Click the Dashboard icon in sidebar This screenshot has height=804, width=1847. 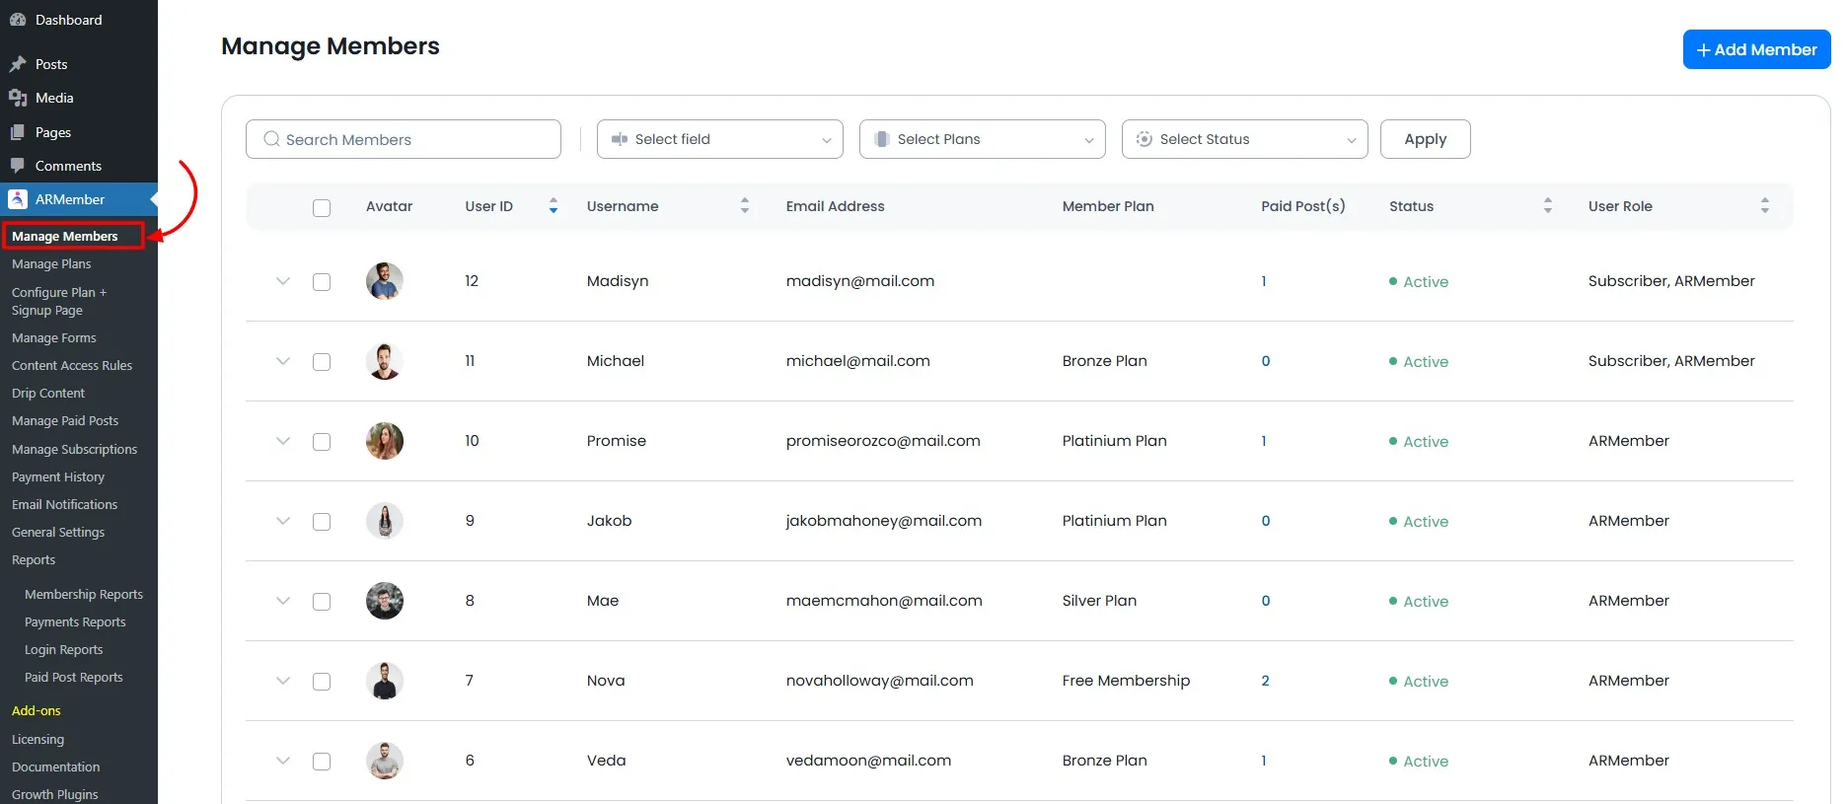click(x=18, y=20)
